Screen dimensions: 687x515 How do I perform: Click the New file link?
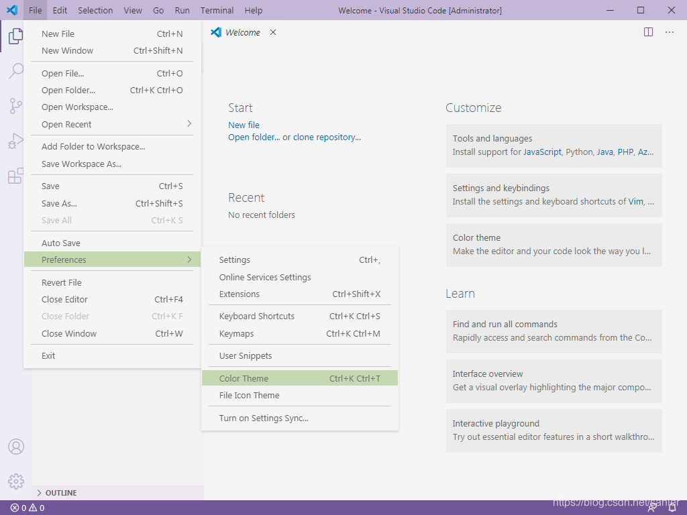coord(244,125)
